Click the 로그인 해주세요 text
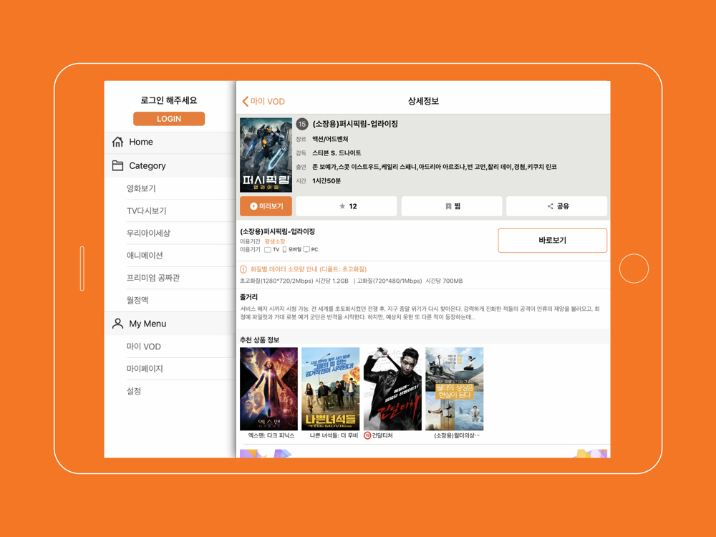The height and width of the screenshot is (537, 716). [x=169, y=100]
